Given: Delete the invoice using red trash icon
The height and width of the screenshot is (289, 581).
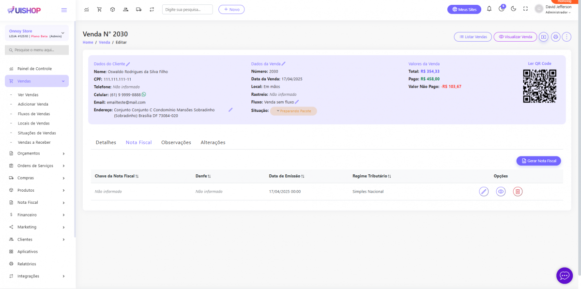Looking at the screenshot, I should click(x=518, y=192).
